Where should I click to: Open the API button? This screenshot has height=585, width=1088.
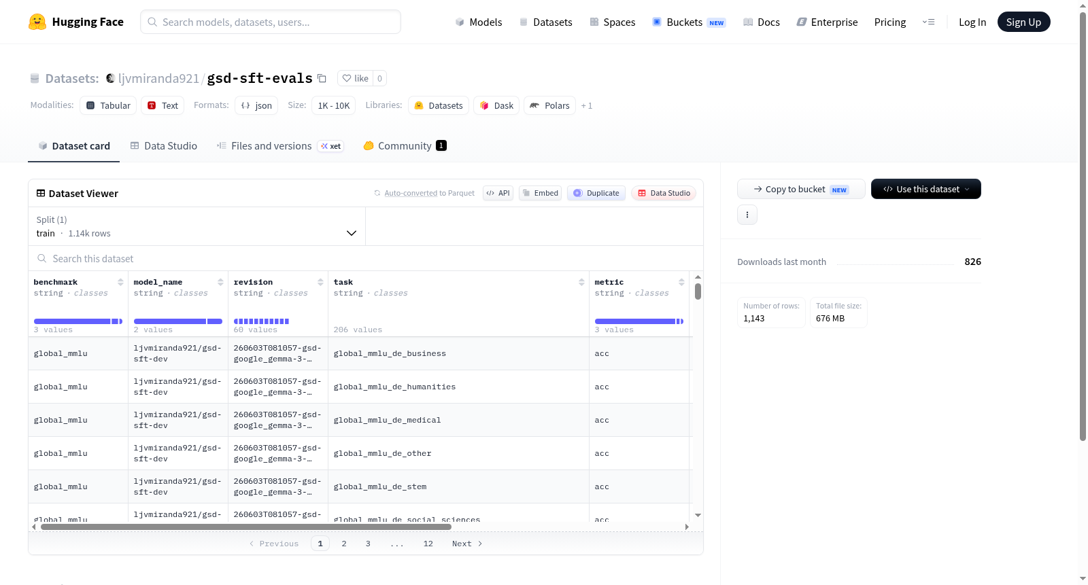tap(498, 193)
